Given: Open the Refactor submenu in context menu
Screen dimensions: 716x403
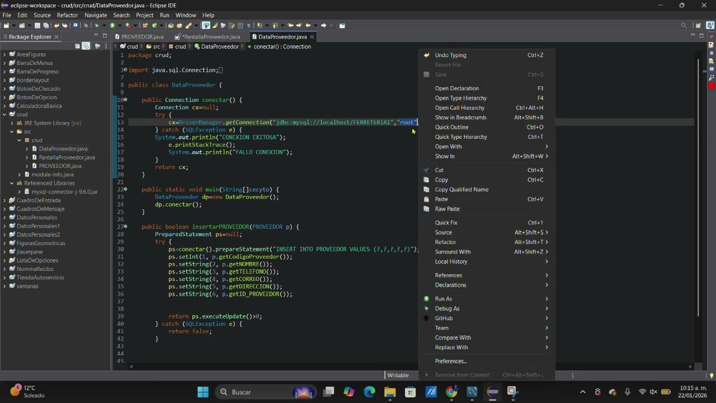Looking at the screenshot, I should [x=487, y=242].
